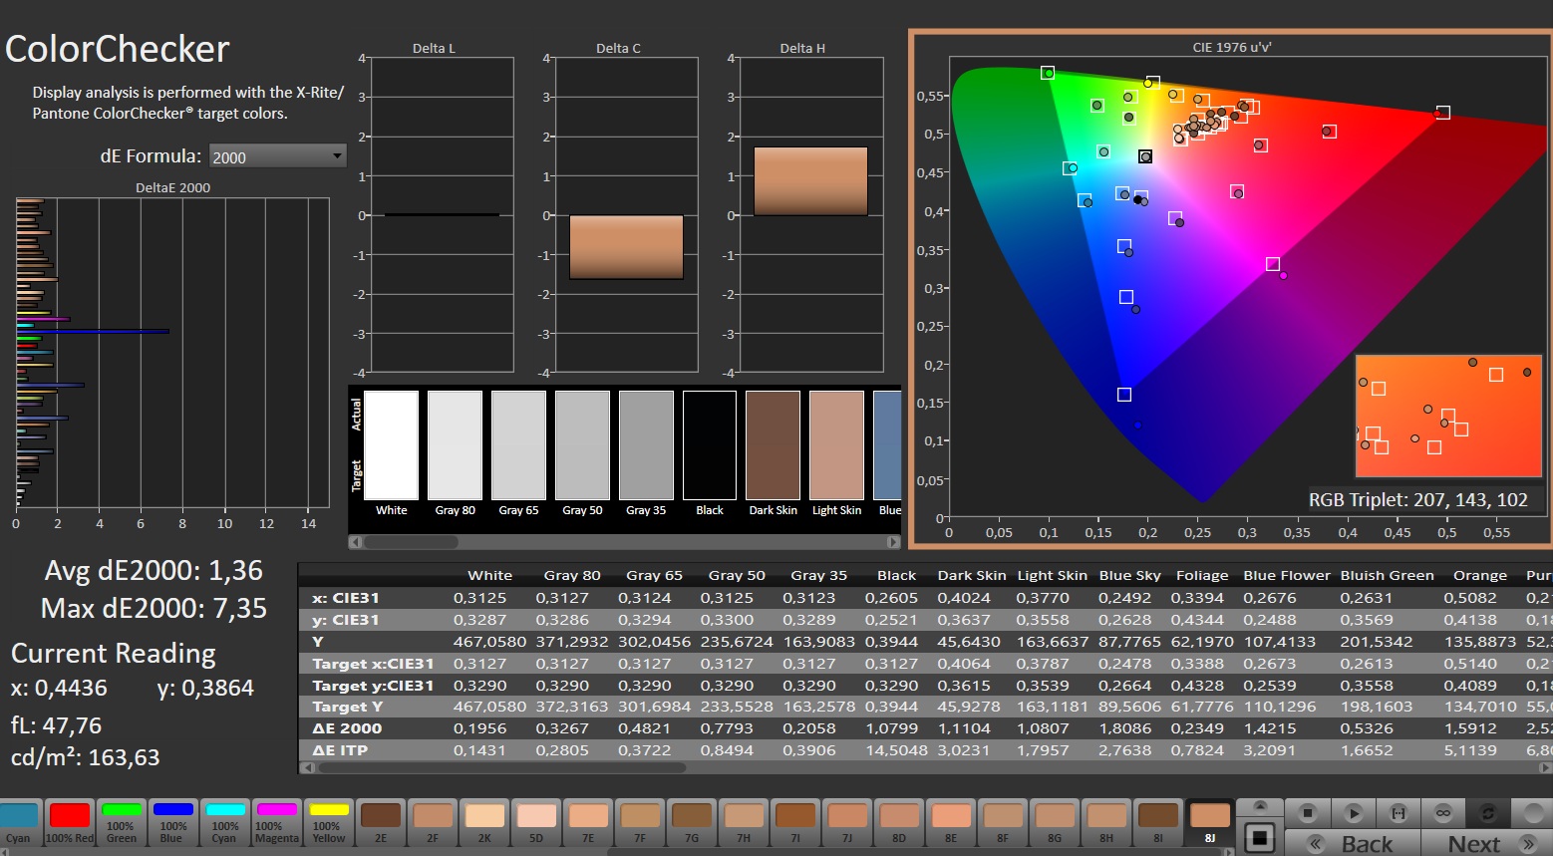
Task: Click the refresh arrows icon
Action: (1488, 813)
